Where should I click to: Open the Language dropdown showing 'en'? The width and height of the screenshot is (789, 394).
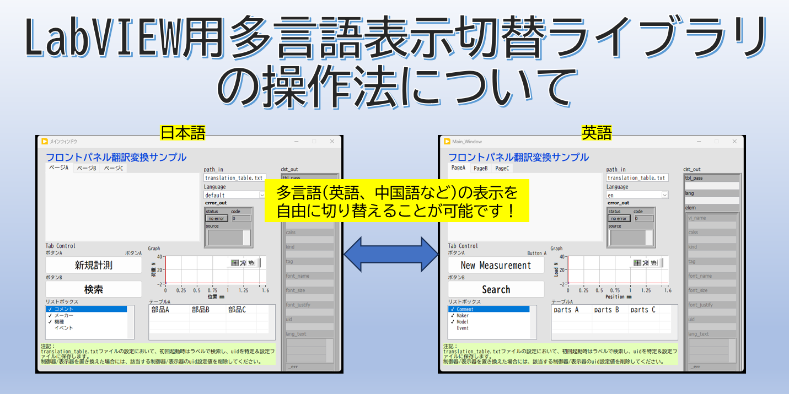pyautogui.click(x=664, y=195)
